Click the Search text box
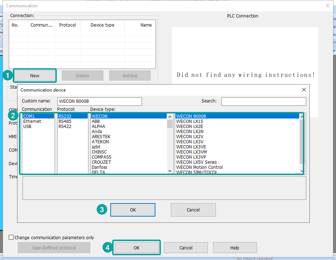Image resolution: width=336 pixels, height=260 pixels. pos(263,101)
